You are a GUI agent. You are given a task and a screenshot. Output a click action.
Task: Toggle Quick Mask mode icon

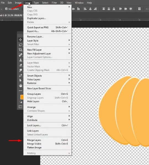[20, 107]
